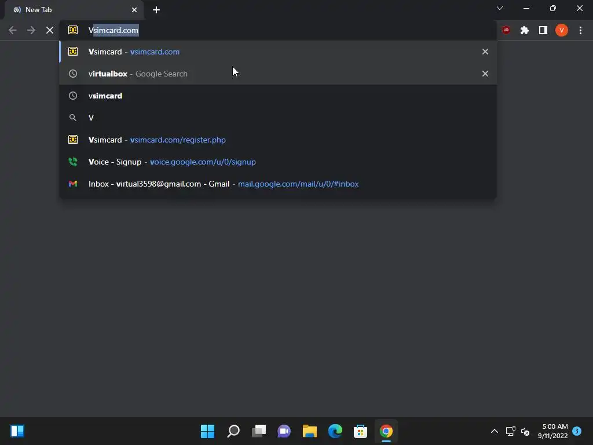This screenshot has width=593, height=445.
Task: Click the SIM favicon in the address bar
Action: click(73, 30)
